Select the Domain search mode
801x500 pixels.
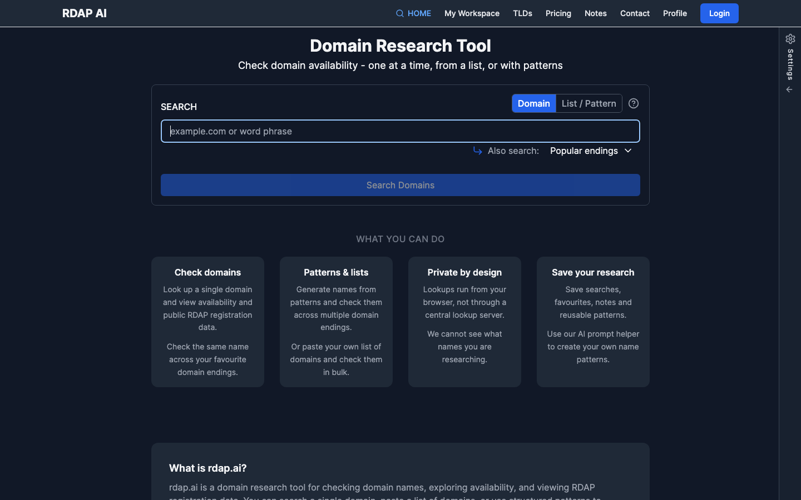534,103
